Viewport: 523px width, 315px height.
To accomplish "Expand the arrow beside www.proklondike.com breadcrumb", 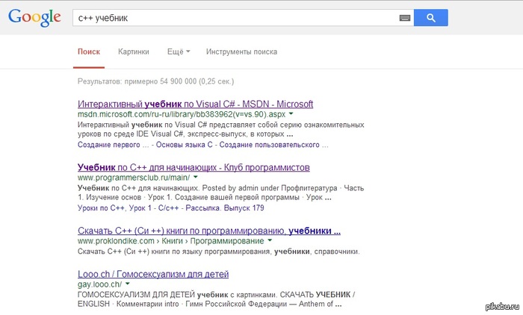I will (270, 242).
